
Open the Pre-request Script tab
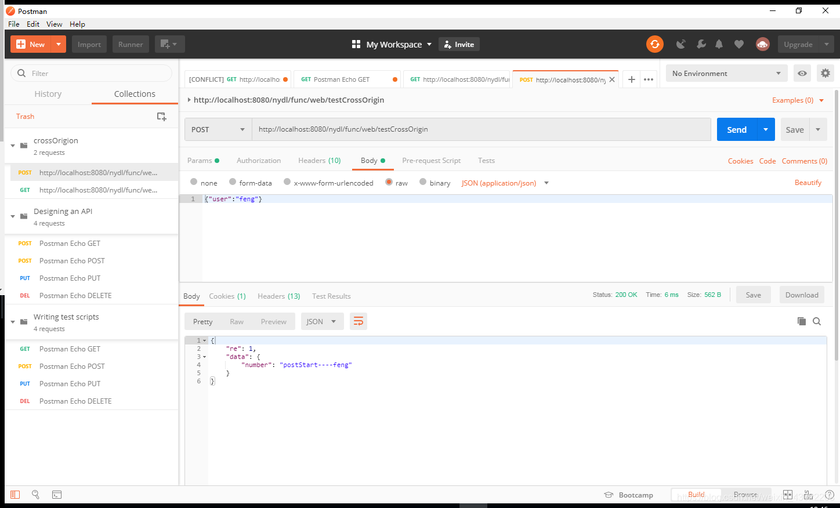tap(431, 161)
